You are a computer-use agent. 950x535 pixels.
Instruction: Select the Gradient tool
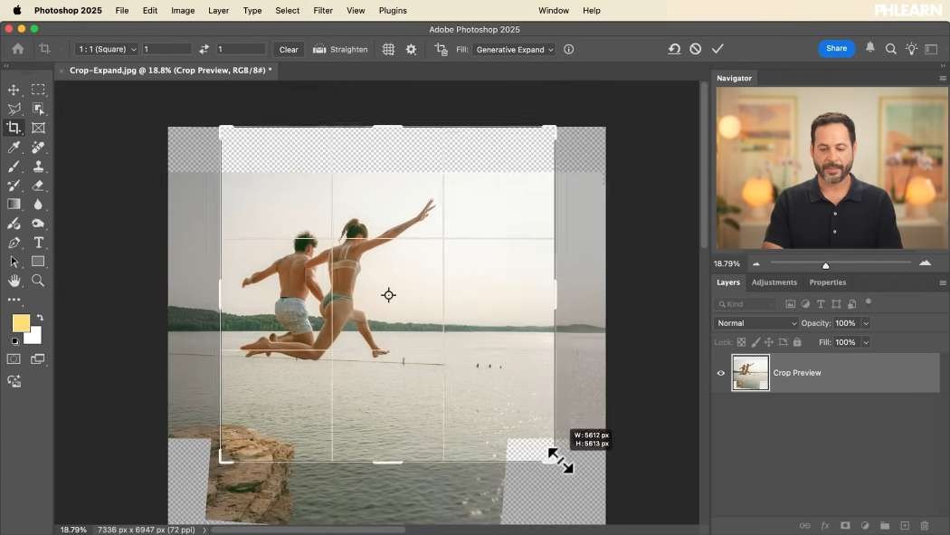coord(14,205)
